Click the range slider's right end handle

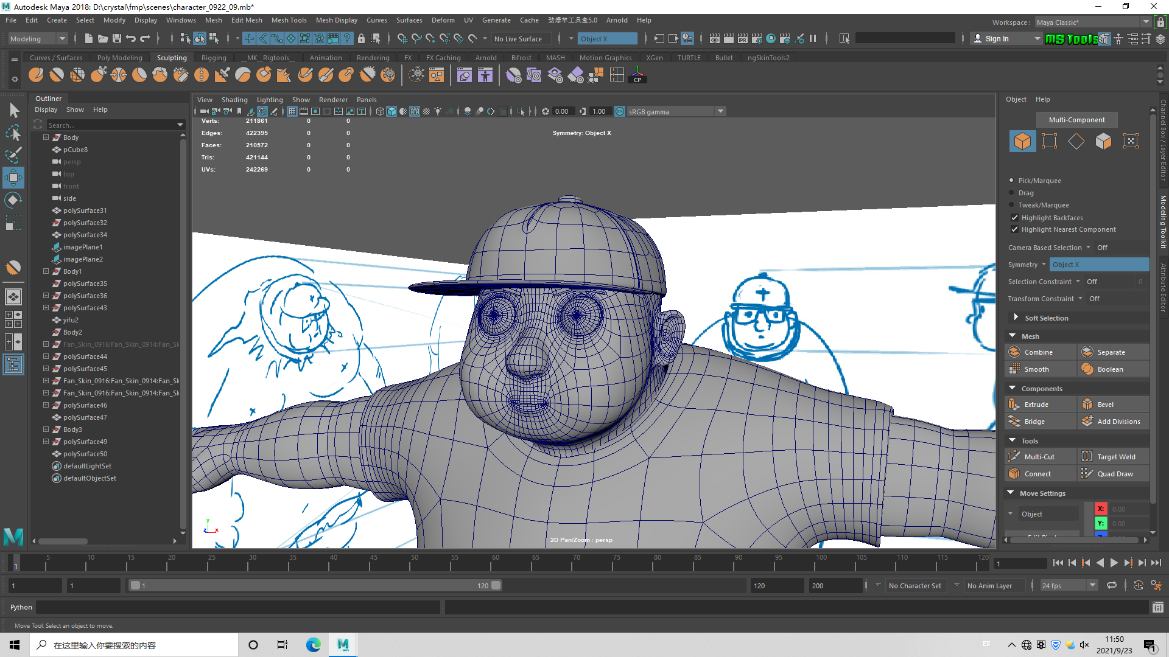[496, 585]
